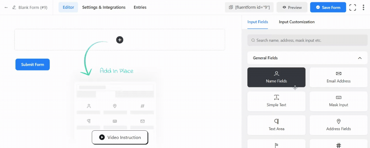Open the Entries tab
This screenshot has height=148, width=370.
(140, 7)
